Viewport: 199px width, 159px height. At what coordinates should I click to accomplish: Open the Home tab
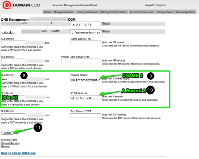point(48,12)
